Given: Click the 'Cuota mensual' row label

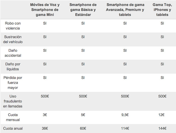Looking at the screenshot, I should pyautogui.click(x=13, y=117).
